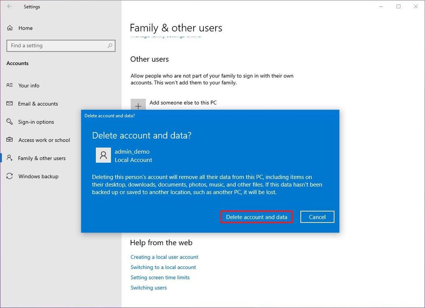This screenshot has height=308, width=425.
Task: Click the search magnifier in Find a setting
Action: point(110,45)
